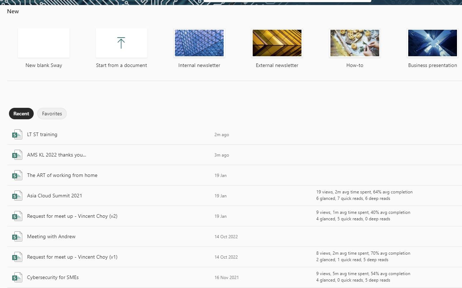This screenshot has width=462, height=288.
Task: Click the Sway icon beside The ART of working from home
Action: (x=17, y=175)
